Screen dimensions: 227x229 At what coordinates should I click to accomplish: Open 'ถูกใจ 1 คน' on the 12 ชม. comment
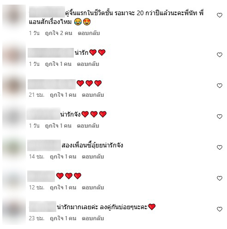point(63,188)
